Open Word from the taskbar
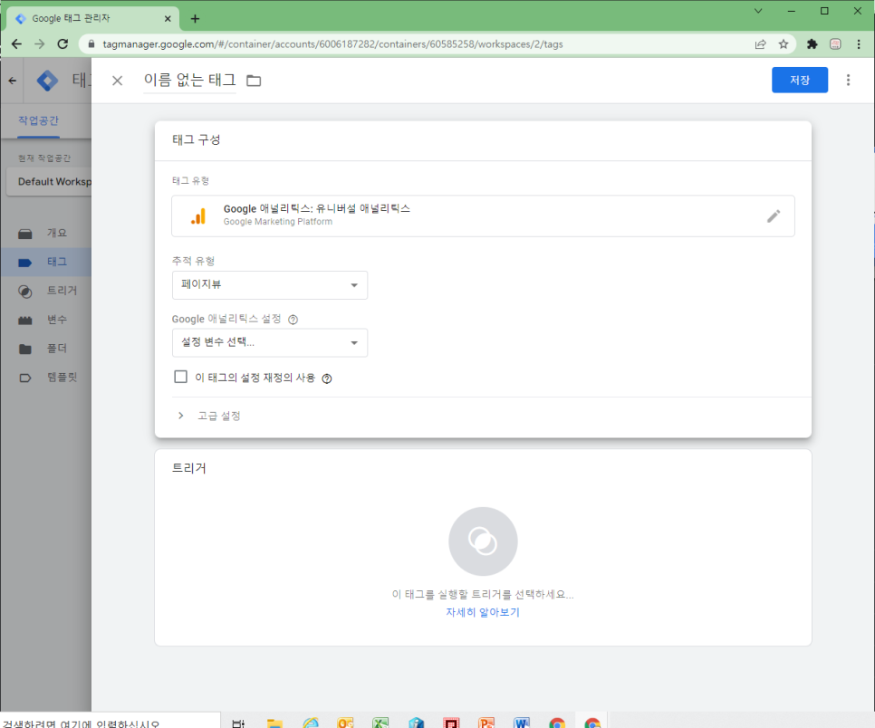The image size is (875, 728). tap(522, 723)
